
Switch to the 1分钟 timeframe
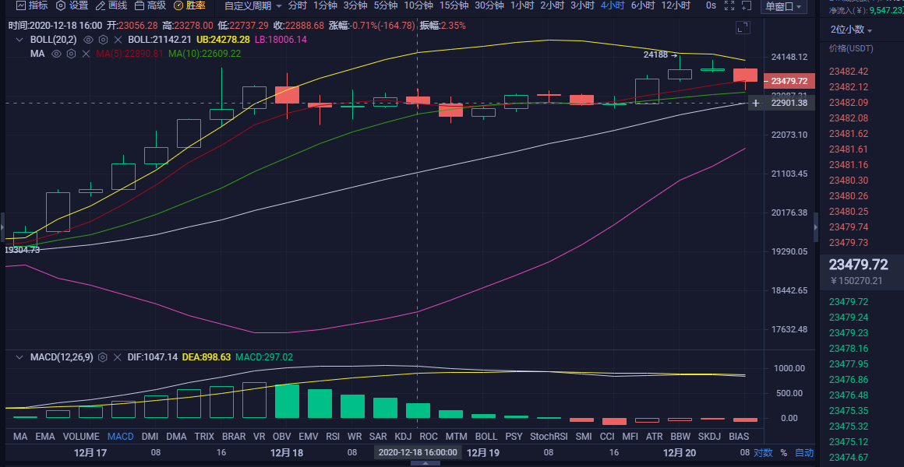coord(325,5)
